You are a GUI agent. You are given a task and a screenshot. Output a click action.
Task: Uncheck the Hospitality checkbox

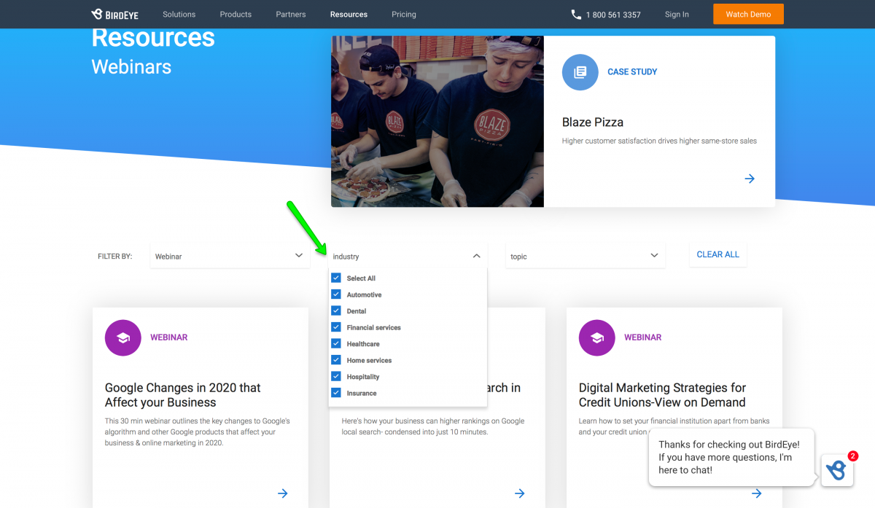click(x=336, y=376)
